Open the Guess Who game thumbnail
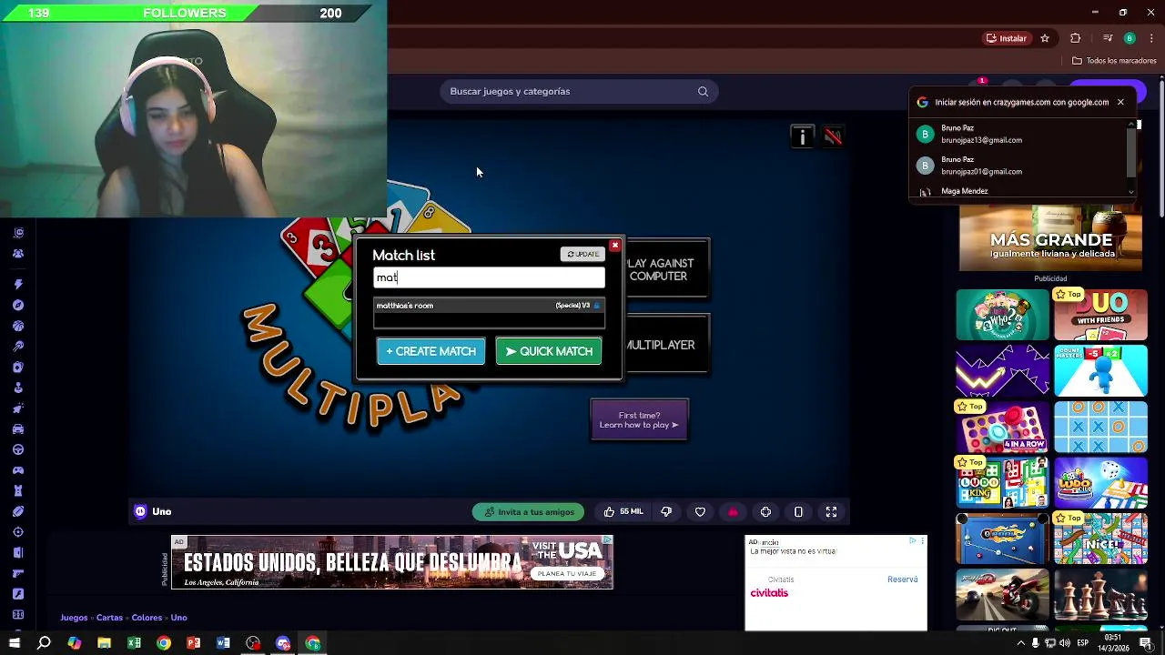Screen dimensions: 1165x655 pos(1002,315)
